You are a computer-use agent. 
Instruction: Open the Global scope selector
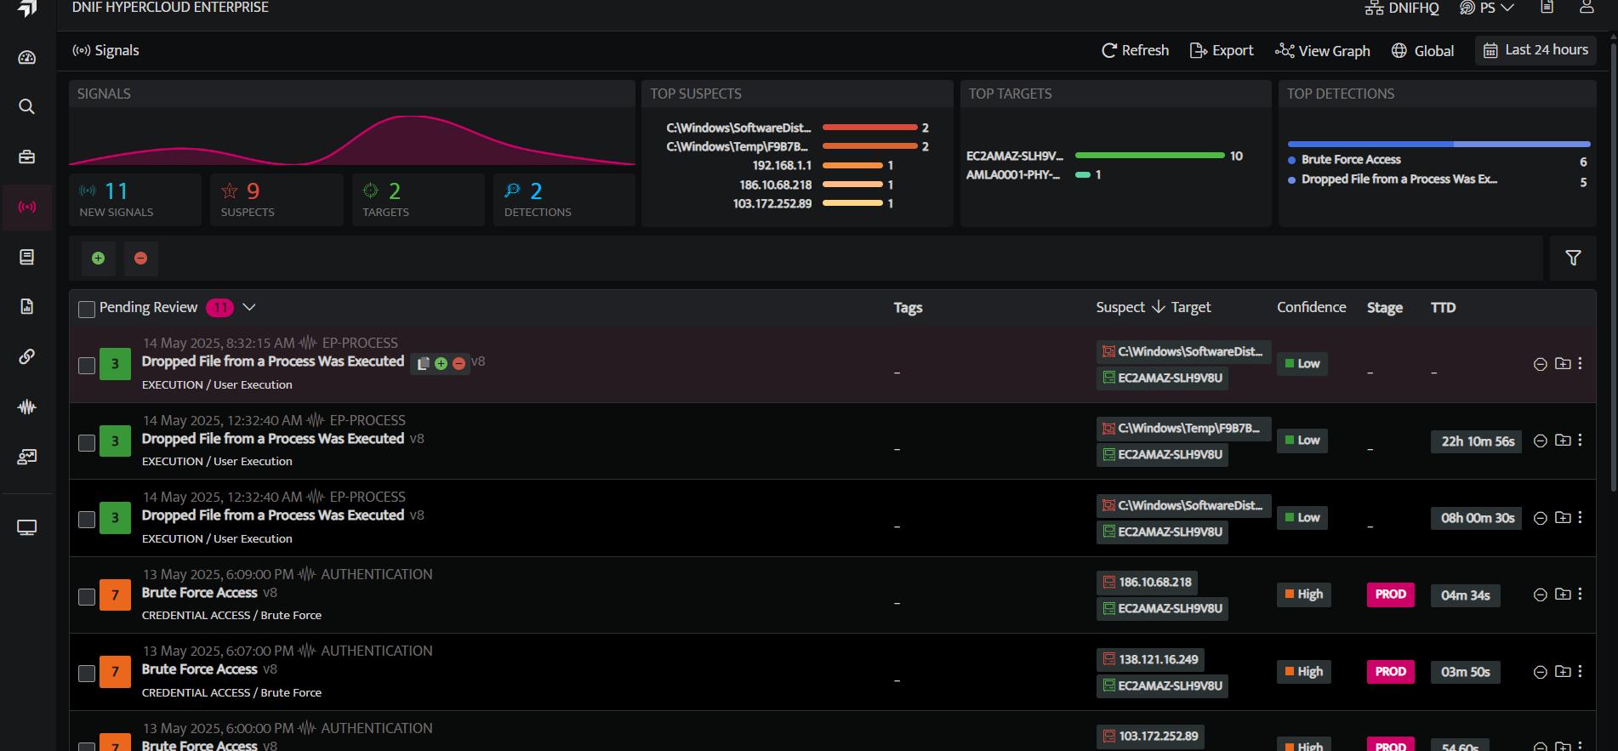pyautogui.click(x=1422, y=51)
